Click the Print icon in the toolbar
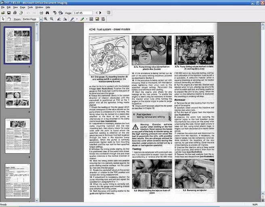The image size is (265, 207). (15, 13)
